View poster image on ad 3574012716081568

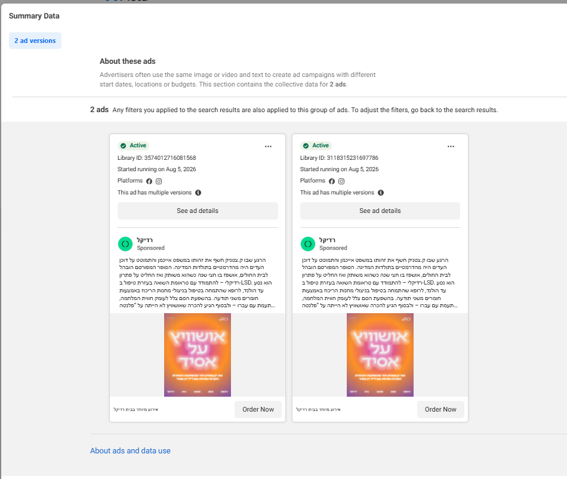tap(198, 355)
